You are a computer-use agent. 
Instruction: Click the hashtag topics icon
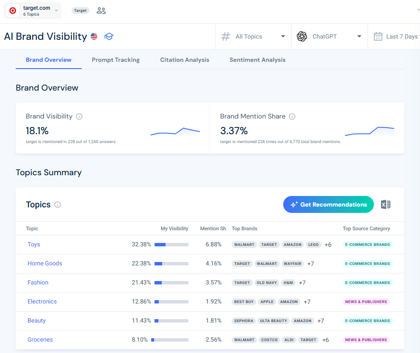(226, 36)
